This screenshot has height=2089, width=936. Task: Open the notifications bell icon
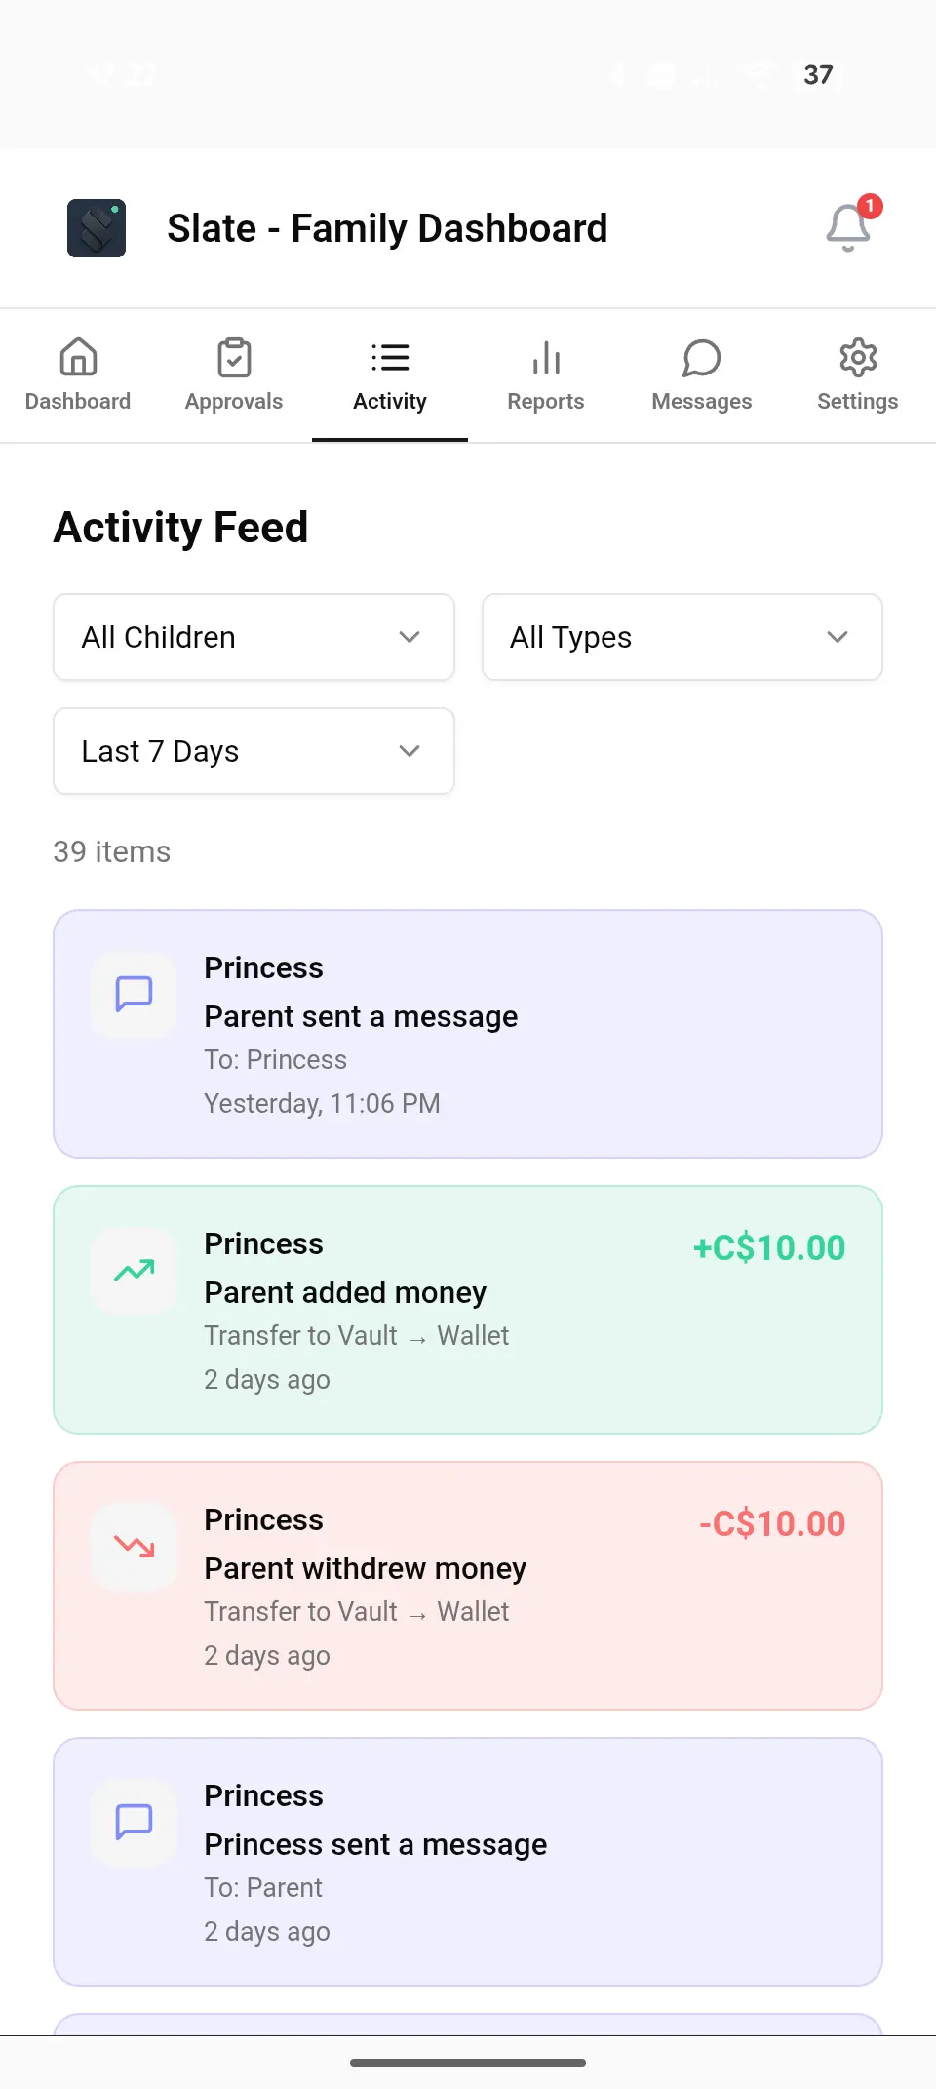(x=847, y=226)
